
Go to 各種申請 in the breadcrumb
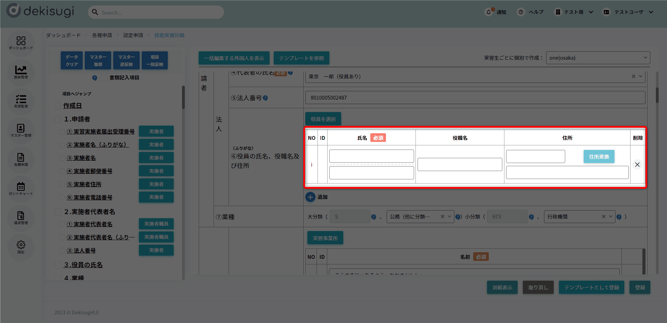[102, 35]
